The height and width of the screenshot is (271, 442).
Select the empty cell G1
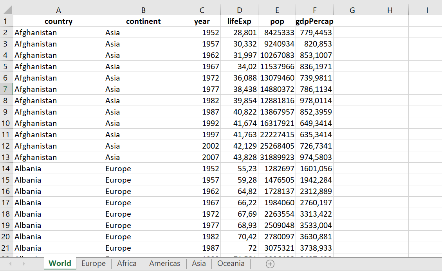click(352, 21)
